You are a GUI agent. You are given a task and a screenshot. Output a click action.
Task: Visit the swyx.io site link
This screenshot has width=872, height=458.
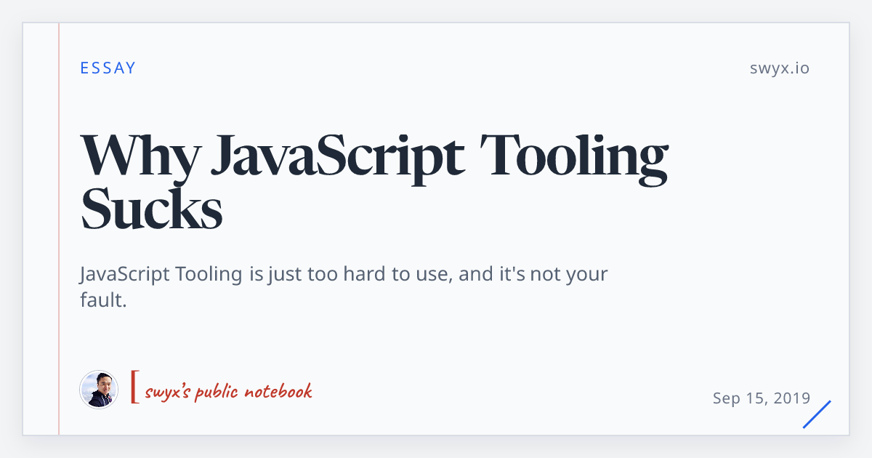780,68
